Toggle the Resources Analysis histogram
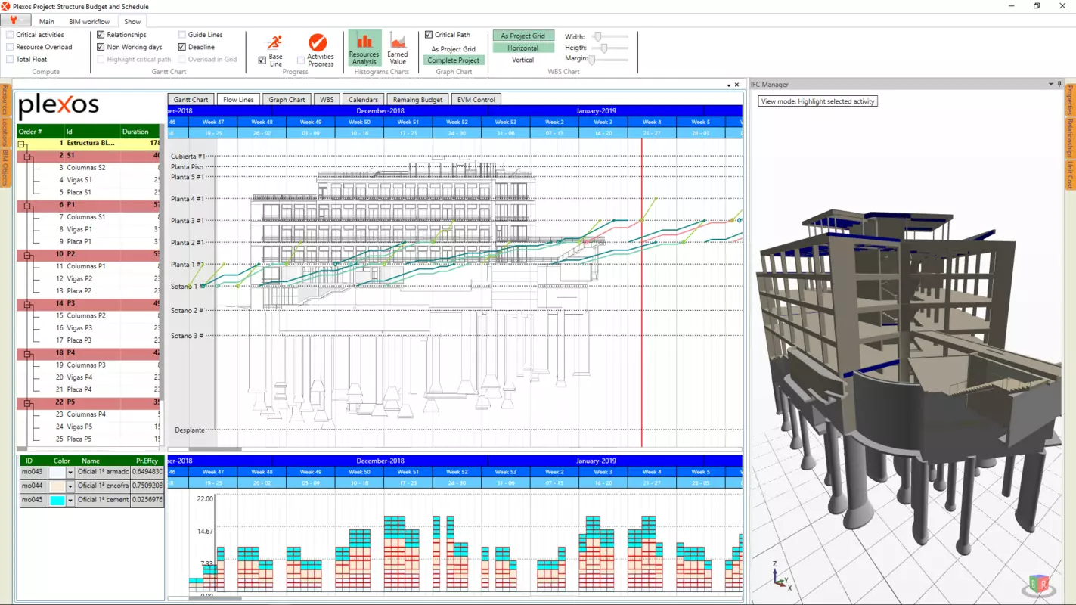 click(364, 48)
